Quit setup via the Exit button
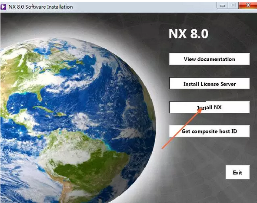 pos(237,172)
